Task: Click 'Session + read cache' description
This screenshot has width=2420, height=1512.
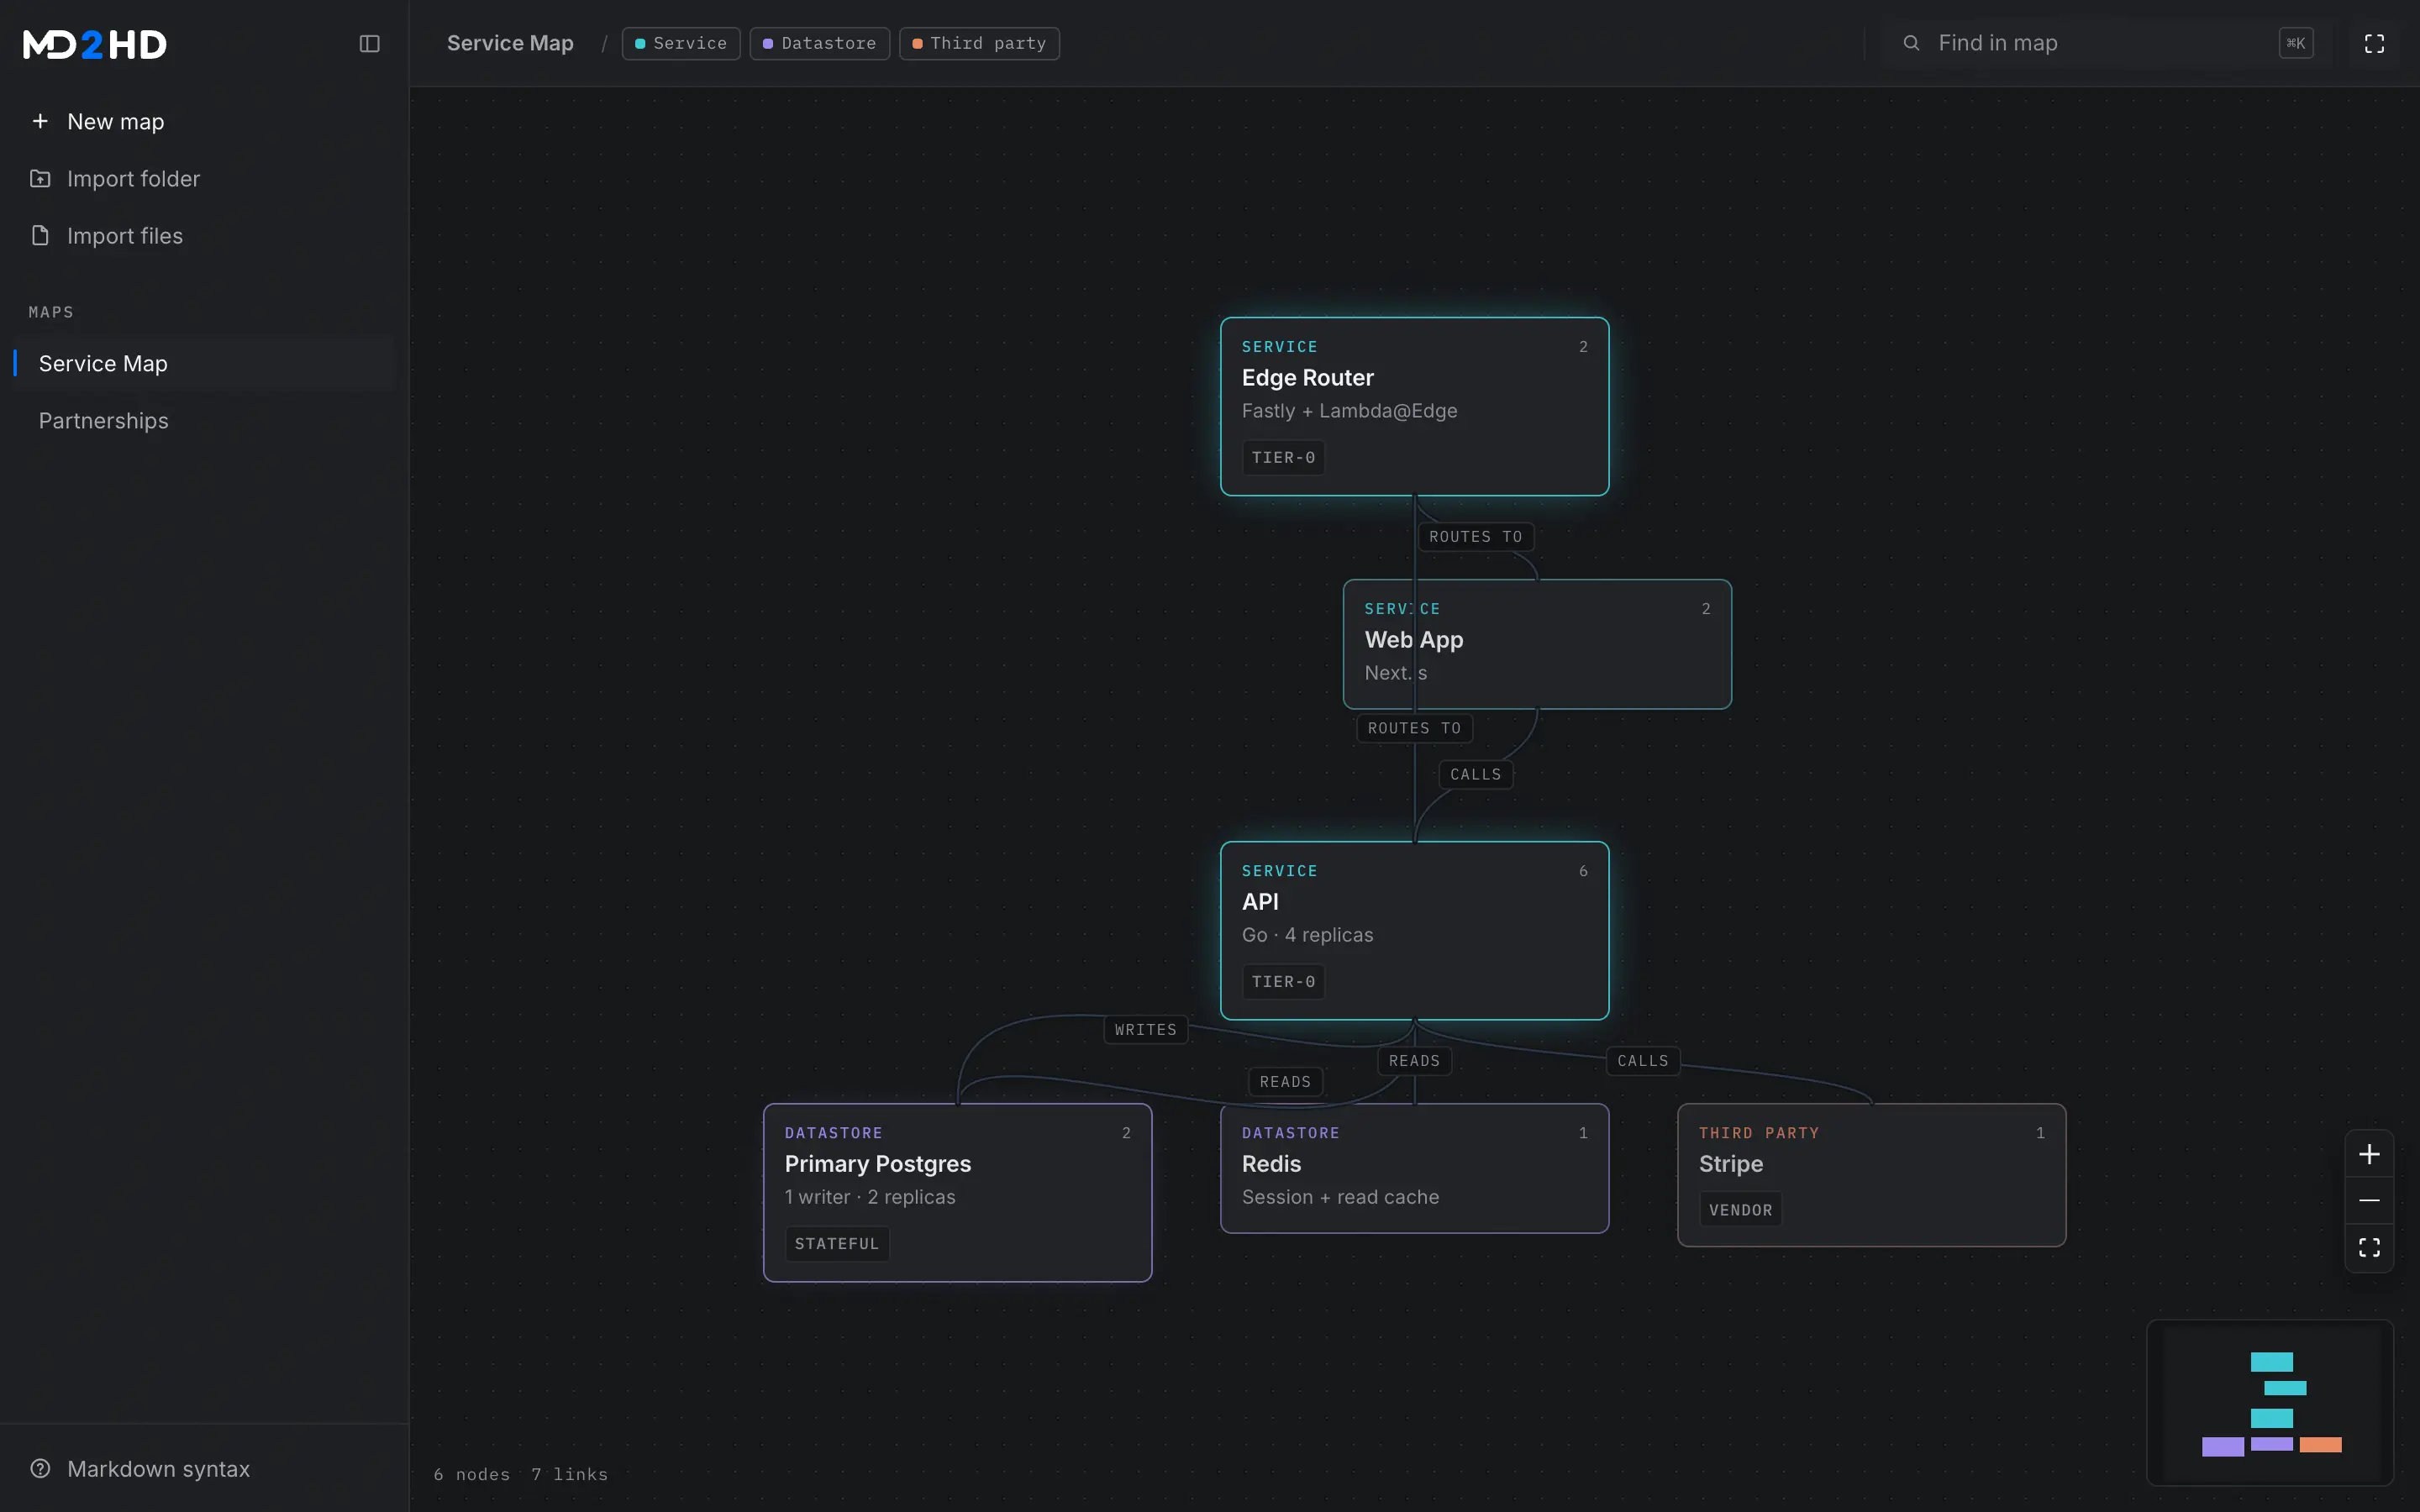Action: click(1340, 1197)
